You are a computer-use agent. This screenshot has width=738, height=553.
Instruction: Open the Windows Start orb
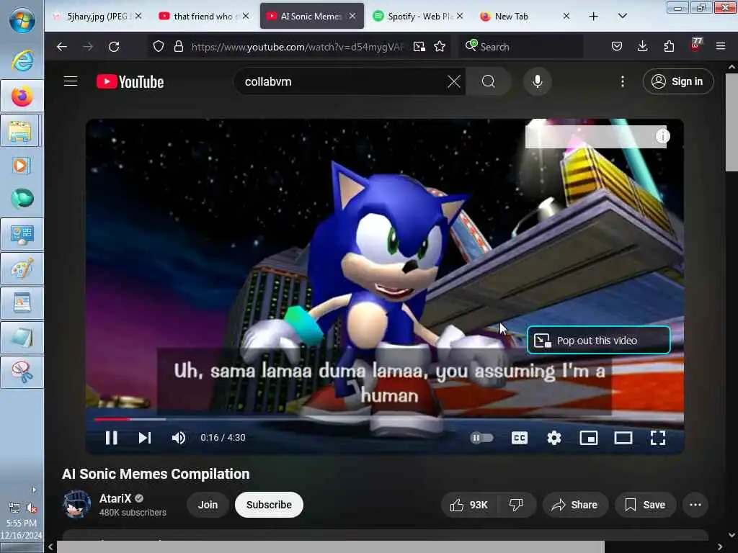pyautogui.click(x=22, y=20)
